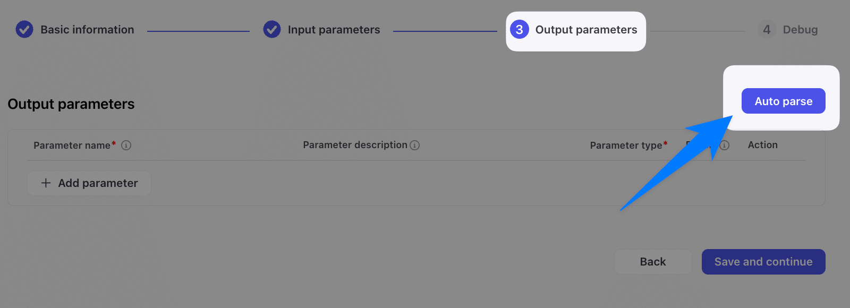Show info tooltip for Parameter description

pos(415,146)
